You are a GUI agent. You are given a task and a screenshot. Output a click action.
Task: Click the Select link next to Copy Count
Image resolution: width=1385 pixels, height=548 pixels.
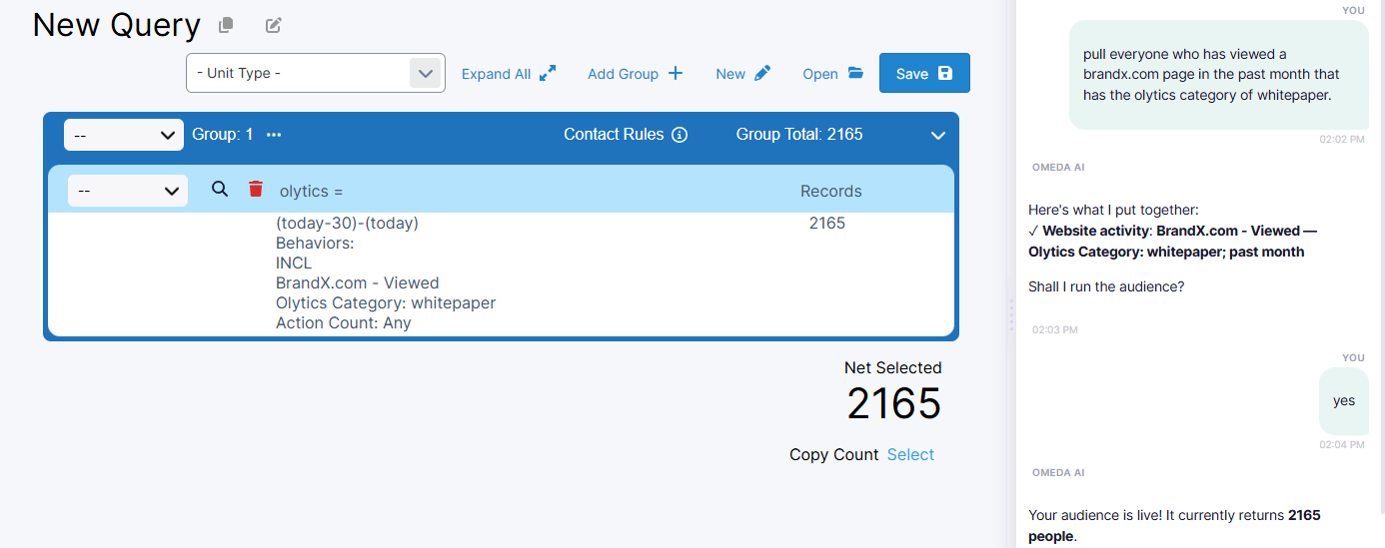click(x=910, y=454)
